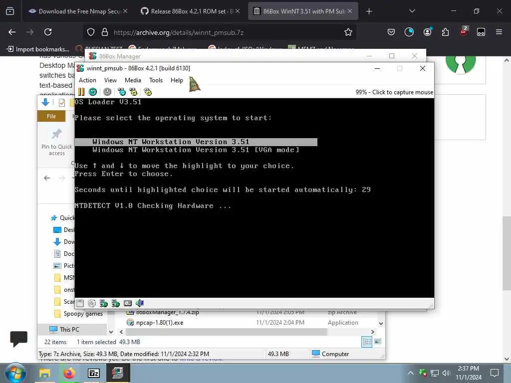Open 7-Zip from the taskbar

[93, 373]
